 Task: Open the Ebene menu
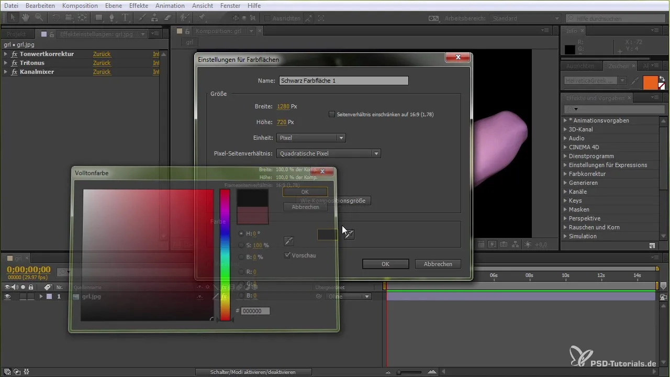click(x=113, y=5)
